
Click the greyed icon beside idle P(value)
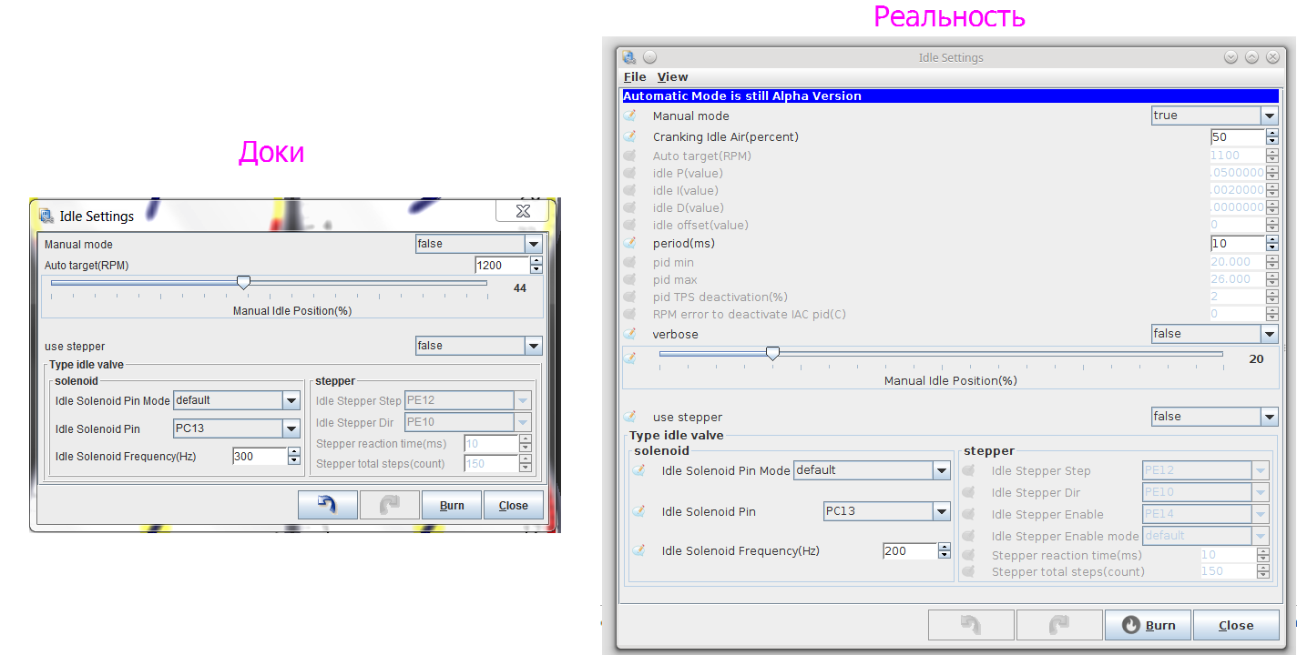click(629, 173)
